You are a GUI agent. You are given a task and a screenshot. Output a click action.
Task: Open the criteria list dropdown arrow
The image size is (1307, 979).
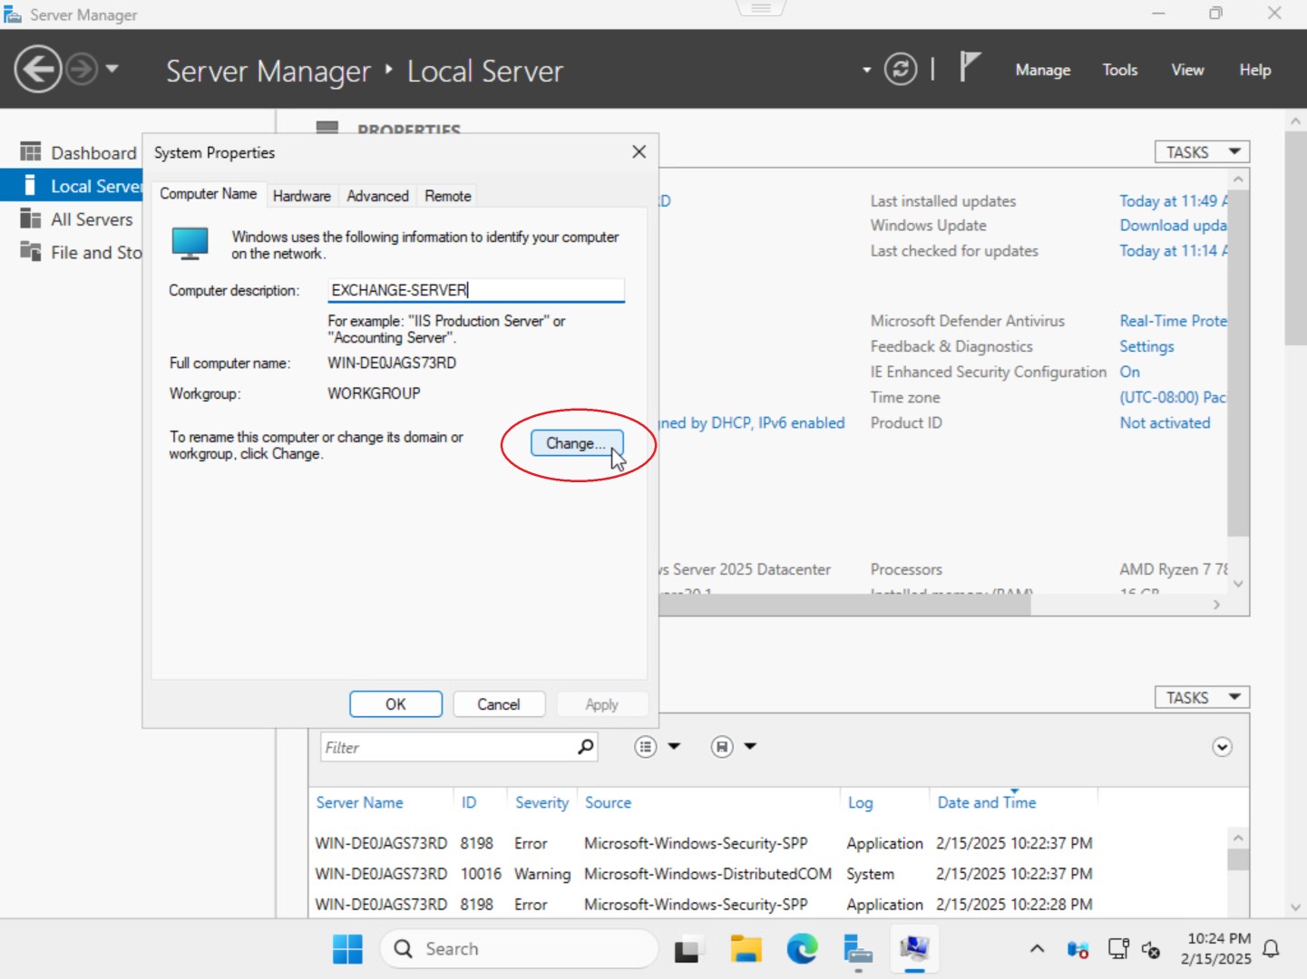[x=674, y=747]
